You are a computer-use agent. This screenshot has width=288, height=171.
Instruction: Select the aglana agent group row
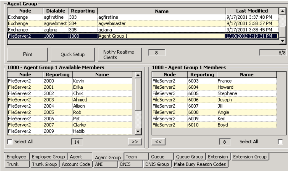(x=143, y=30)
